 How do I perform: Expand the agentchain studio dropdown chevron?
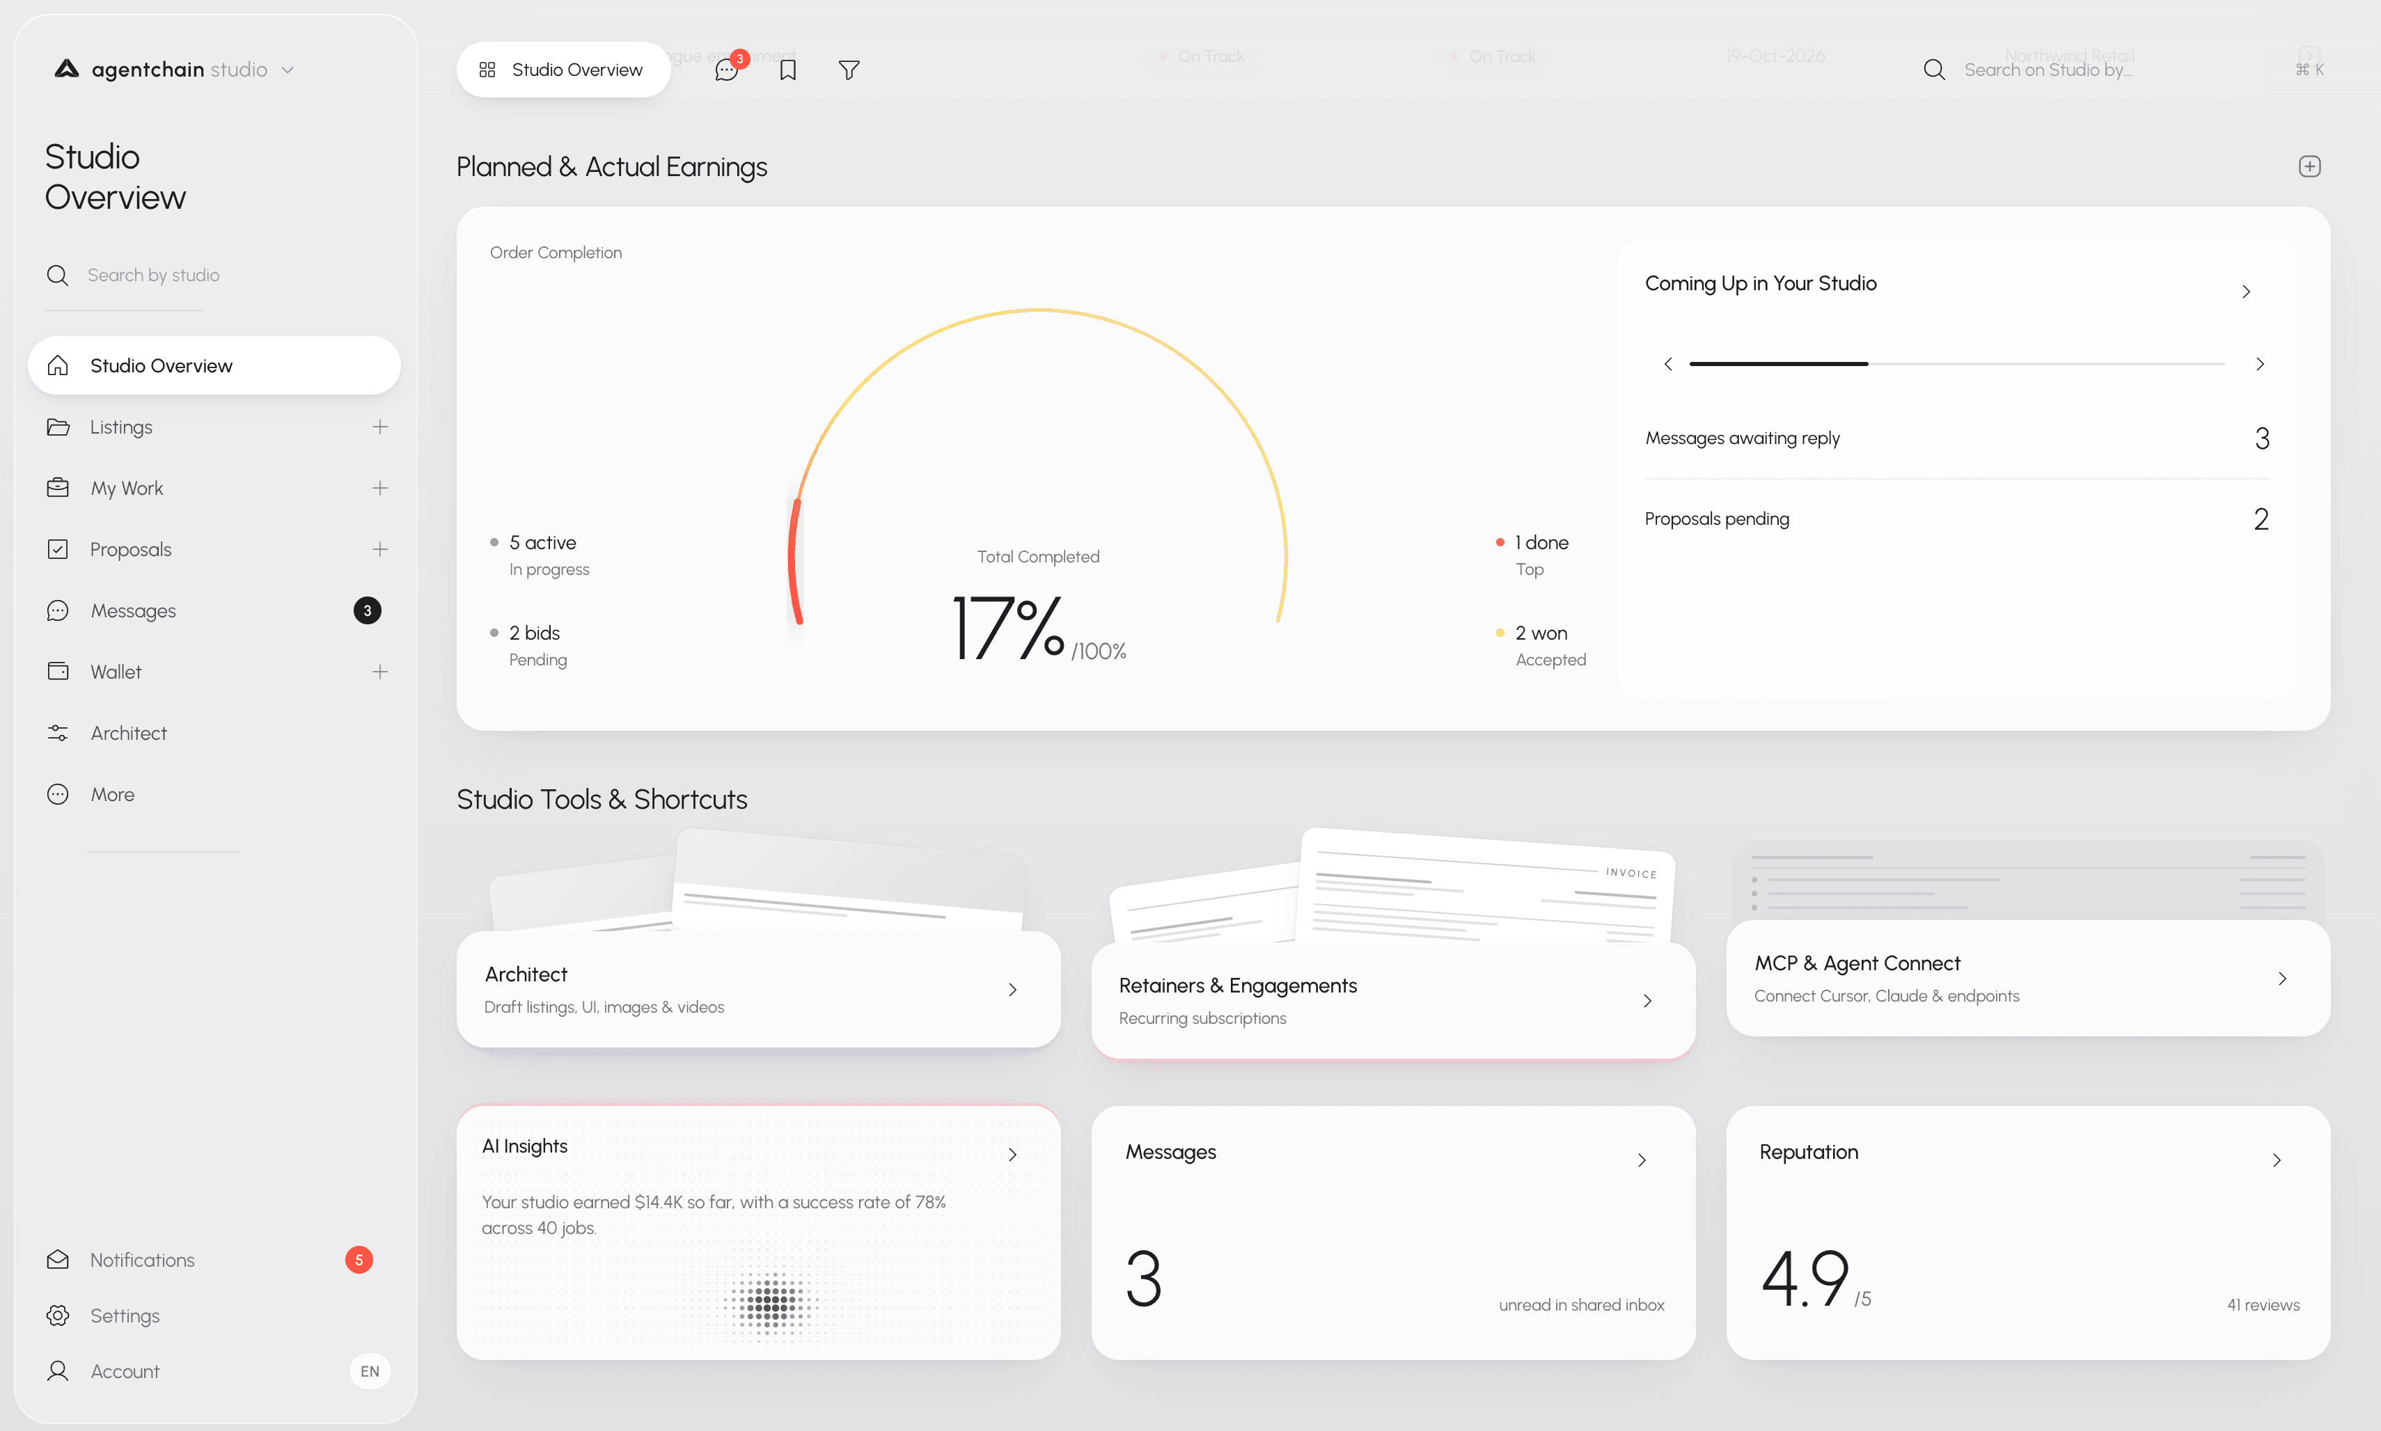288,70
